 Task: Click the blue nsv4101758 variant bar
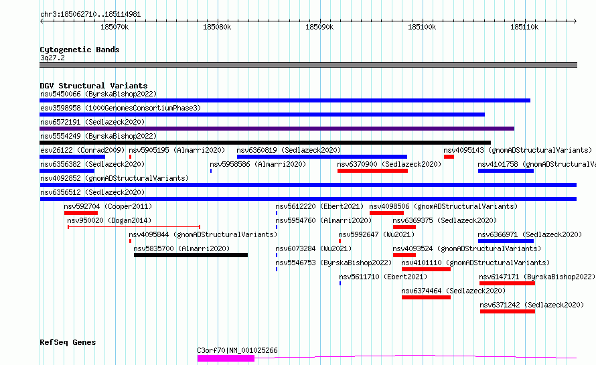coord(506,171)
